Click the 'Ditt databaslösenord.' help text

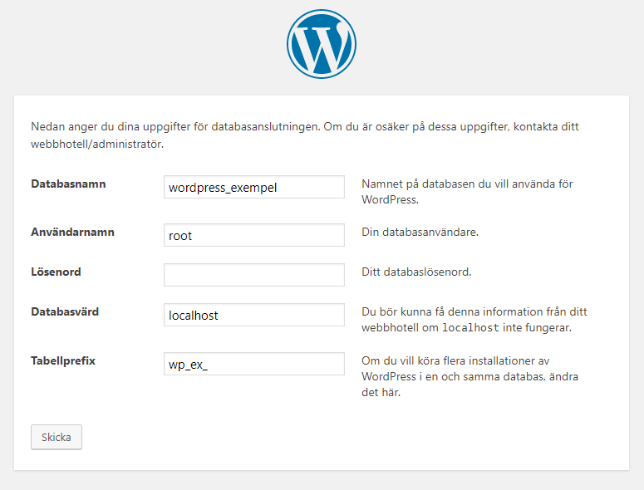pyautogui.click(x=416, y=272)
